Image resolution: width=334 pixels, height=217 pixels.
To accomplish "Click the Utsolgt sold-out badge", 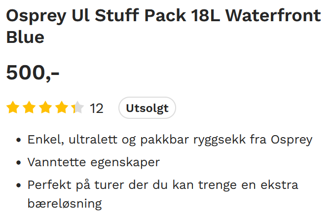I will pos(147,108).
